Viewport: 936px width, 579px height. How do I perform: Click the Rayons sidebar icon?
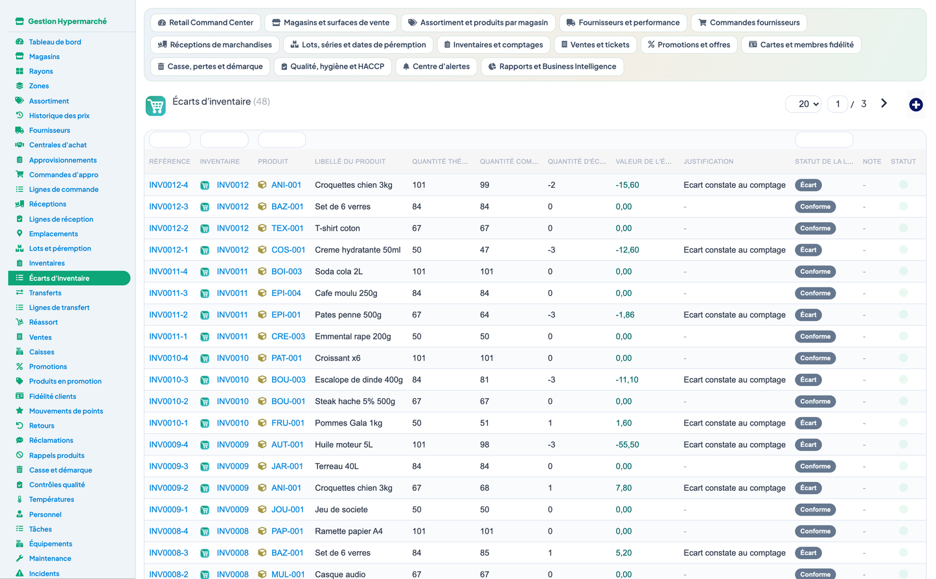[x=19, y=71]
